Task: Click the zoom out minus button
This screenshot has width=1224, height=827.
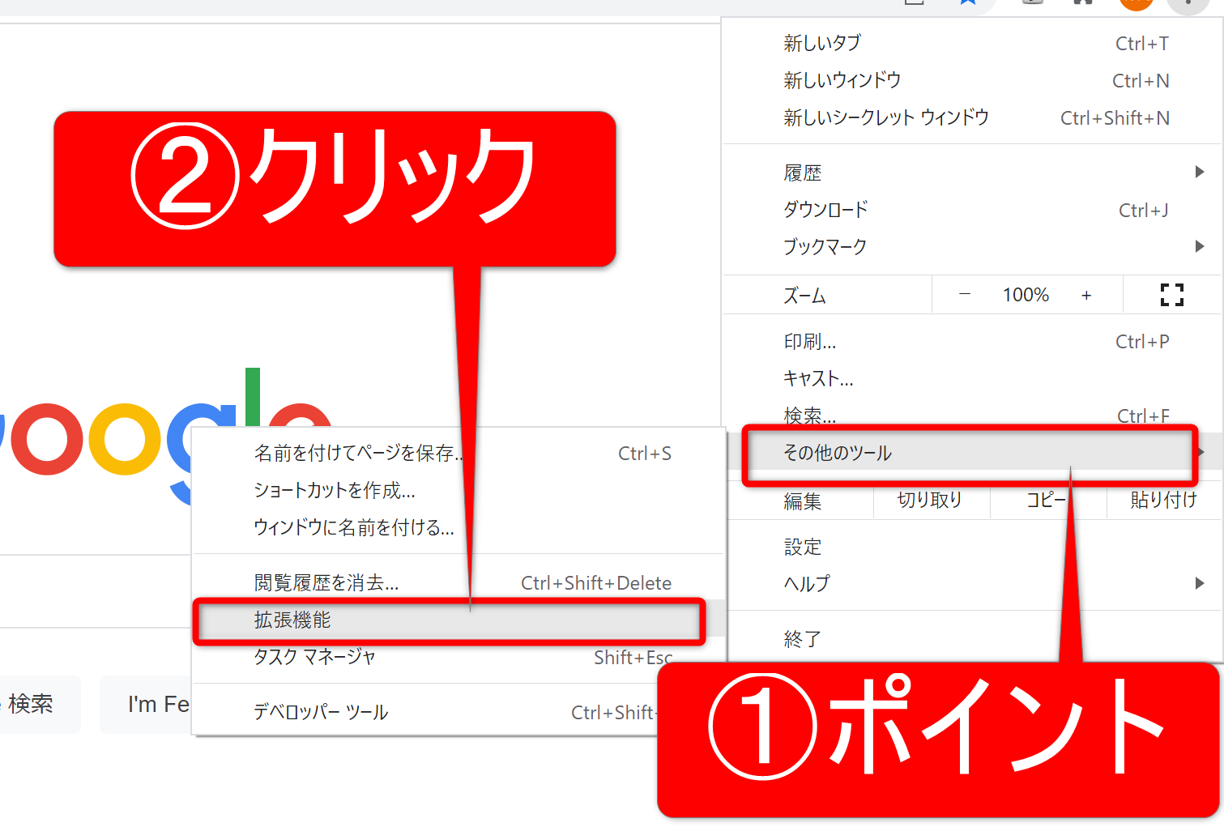Action: point(964,295)
